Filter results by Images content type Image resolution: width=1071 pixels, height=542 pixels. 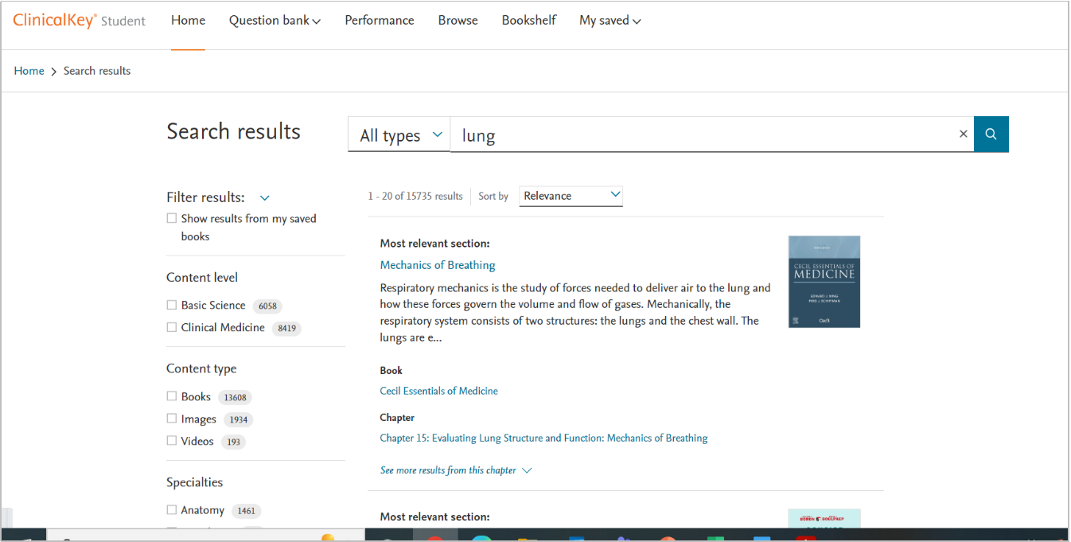tap(172, 419)
